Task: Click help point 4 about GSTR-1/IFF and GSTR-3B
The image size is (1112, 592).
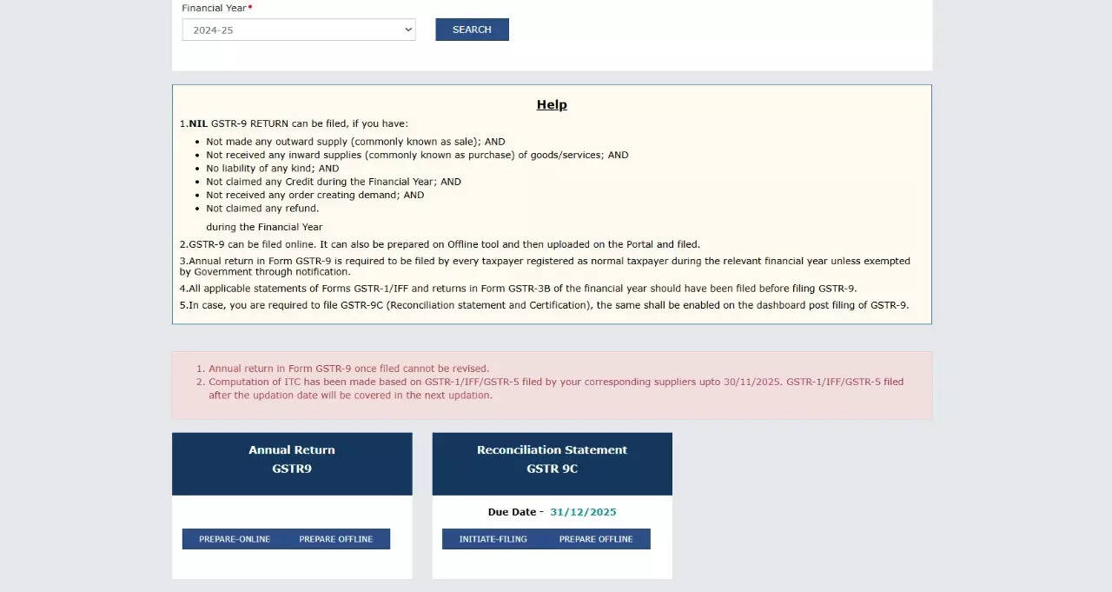Action: (518, 288)
